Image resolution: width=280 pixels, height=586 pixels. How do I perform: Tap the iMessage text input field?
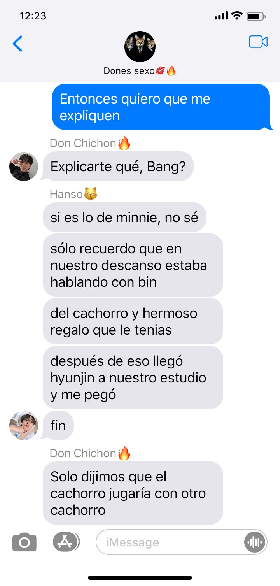(x=182, y=542)
